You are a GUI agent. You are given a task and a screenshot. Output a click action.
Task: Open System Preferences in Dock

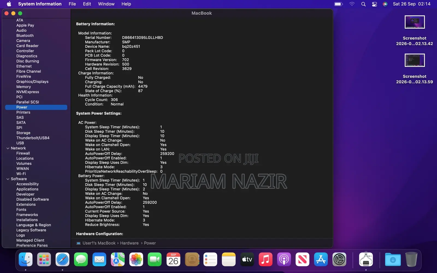339,259
